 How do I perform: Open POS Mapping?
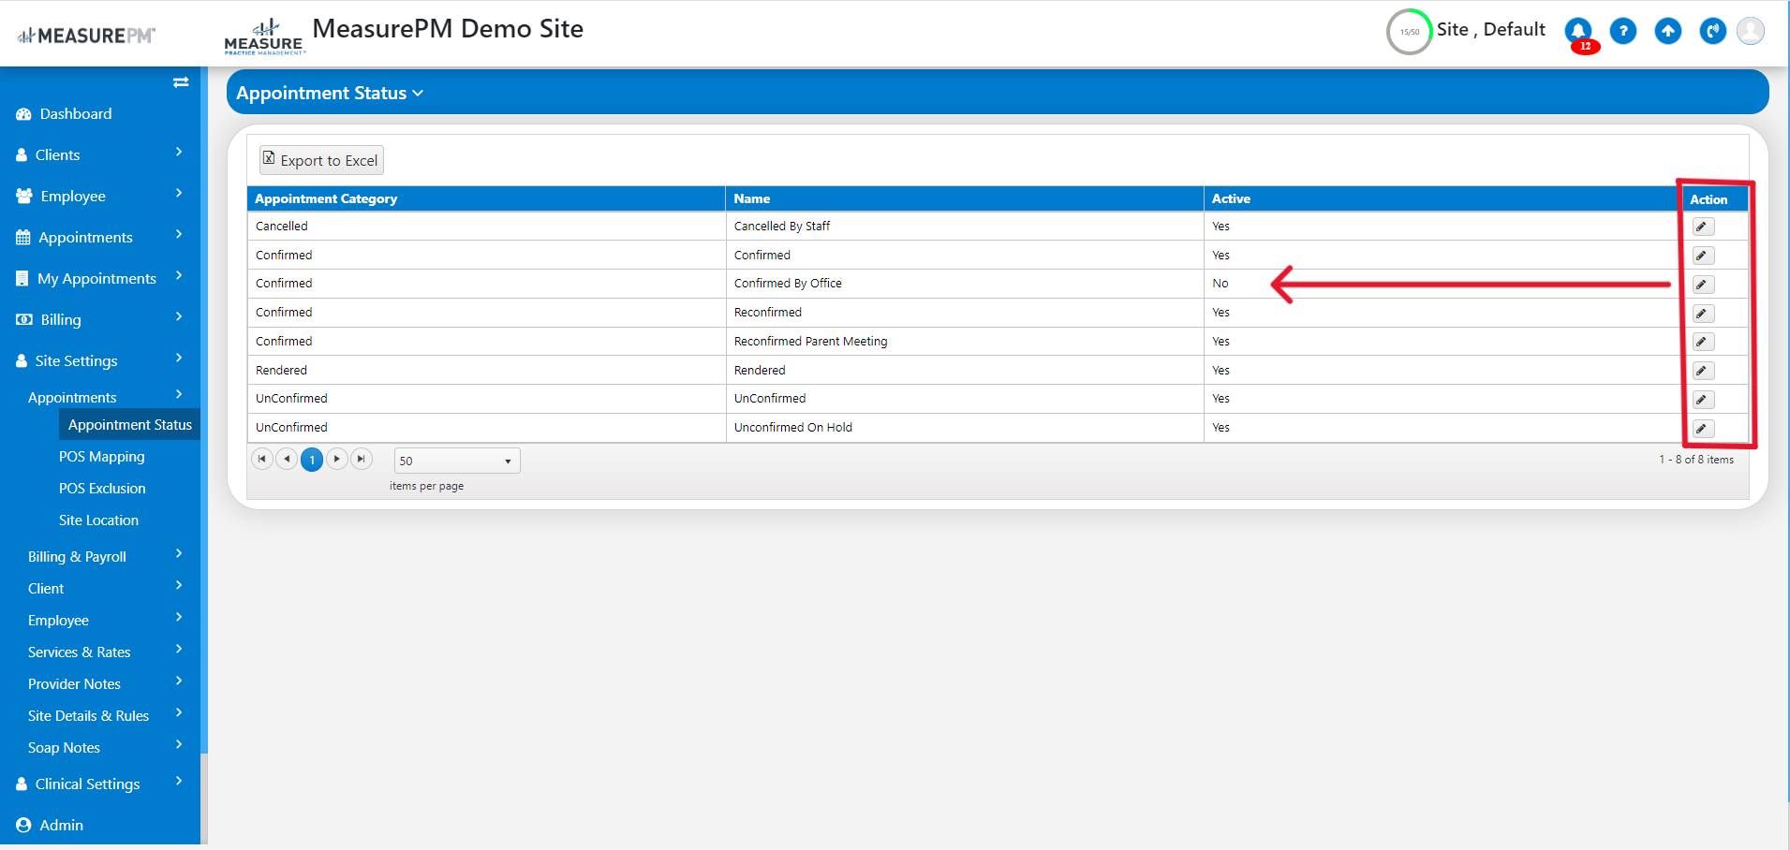[x=101, y=457]
